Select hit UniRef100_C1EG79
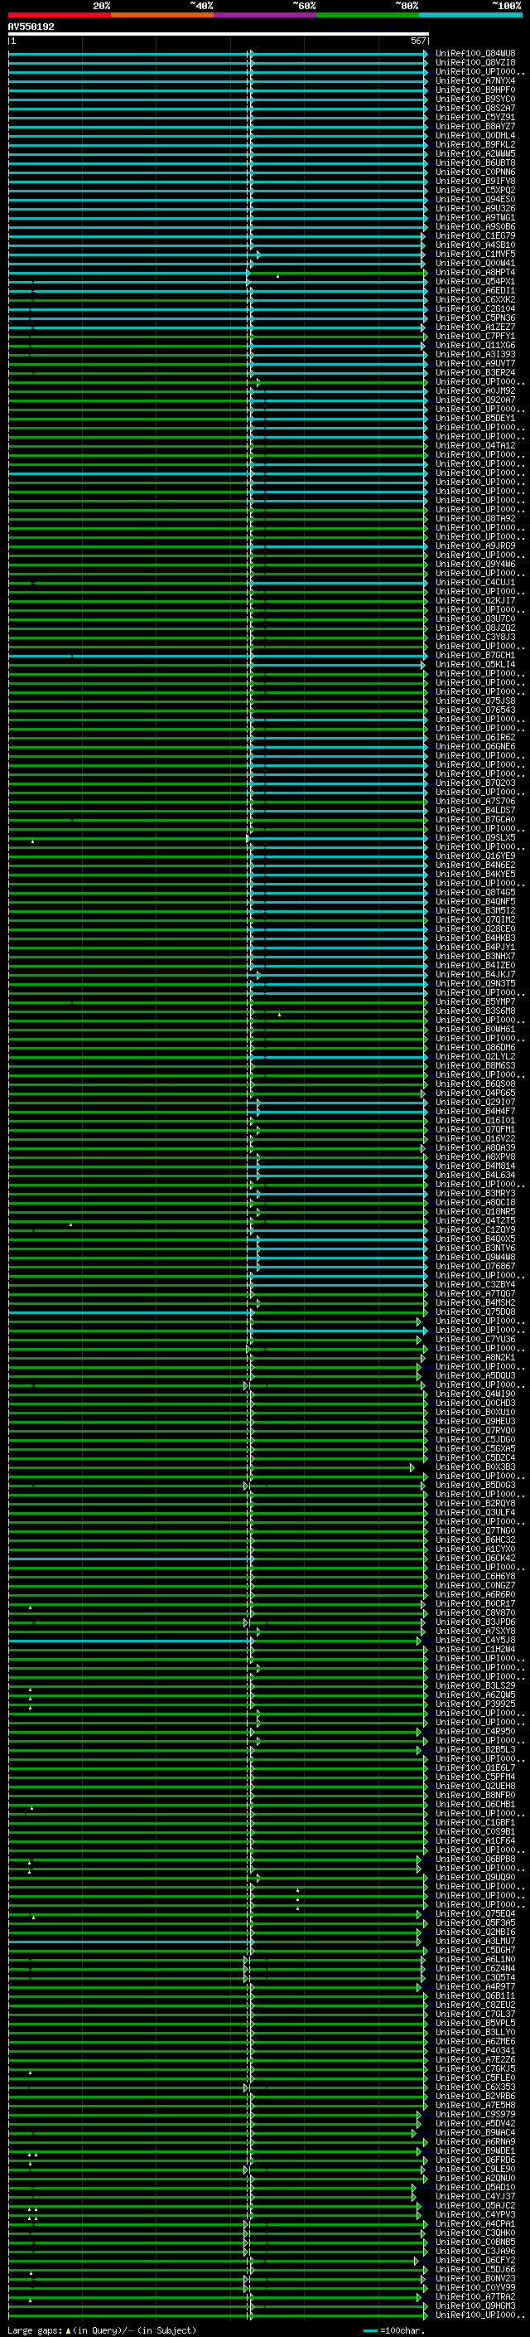The image size is (530, 2337). 475,236
